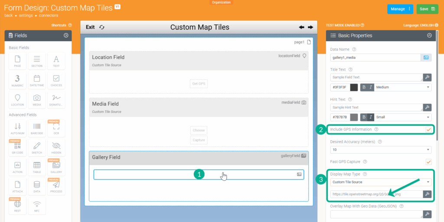Toggle Include GPS Information checkbox
This screenshot has height=222, width=444.
coord(428,130)
